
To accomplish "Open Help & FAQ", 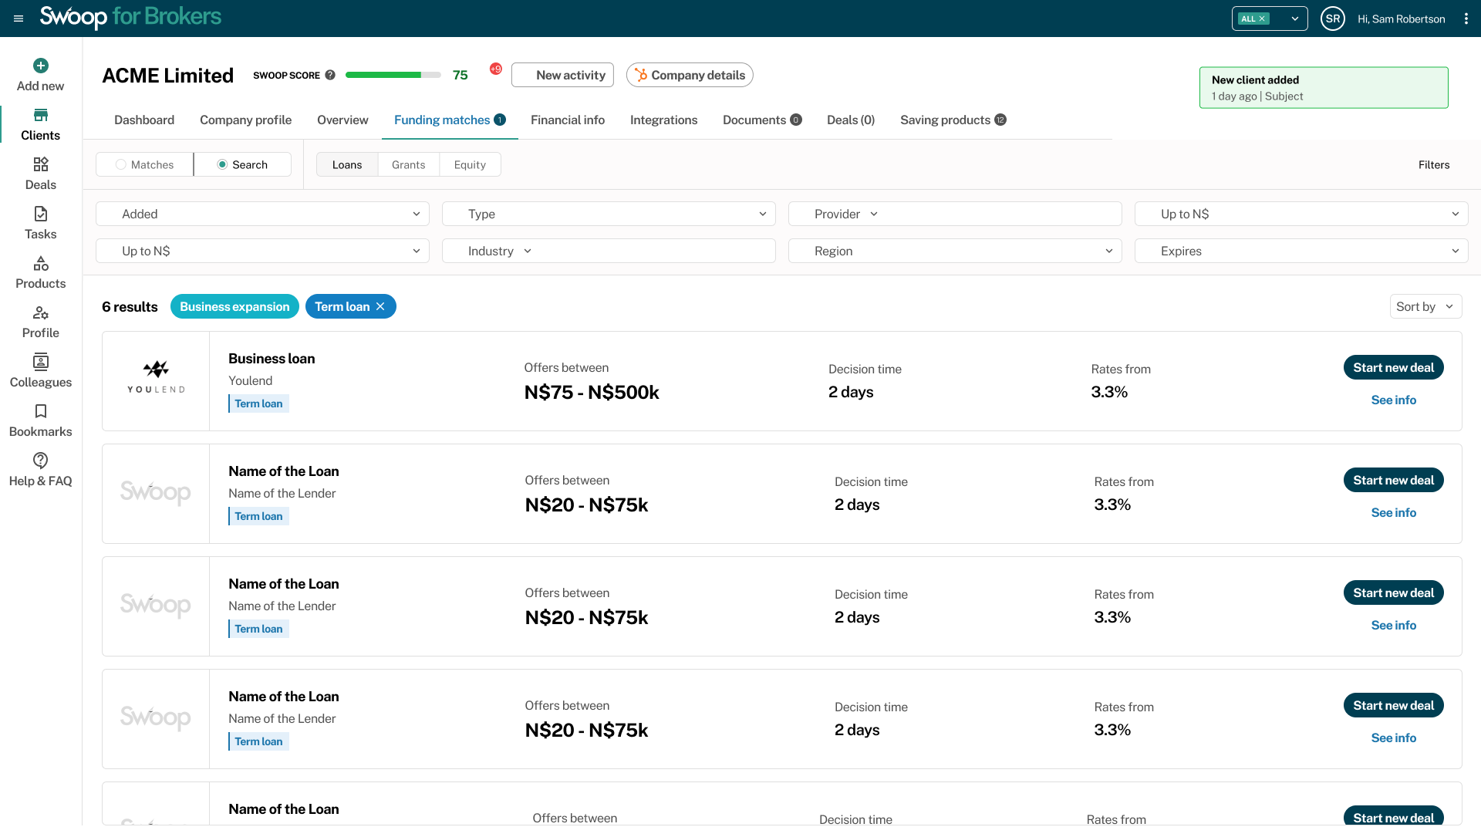I will click(x=41, y=470).
